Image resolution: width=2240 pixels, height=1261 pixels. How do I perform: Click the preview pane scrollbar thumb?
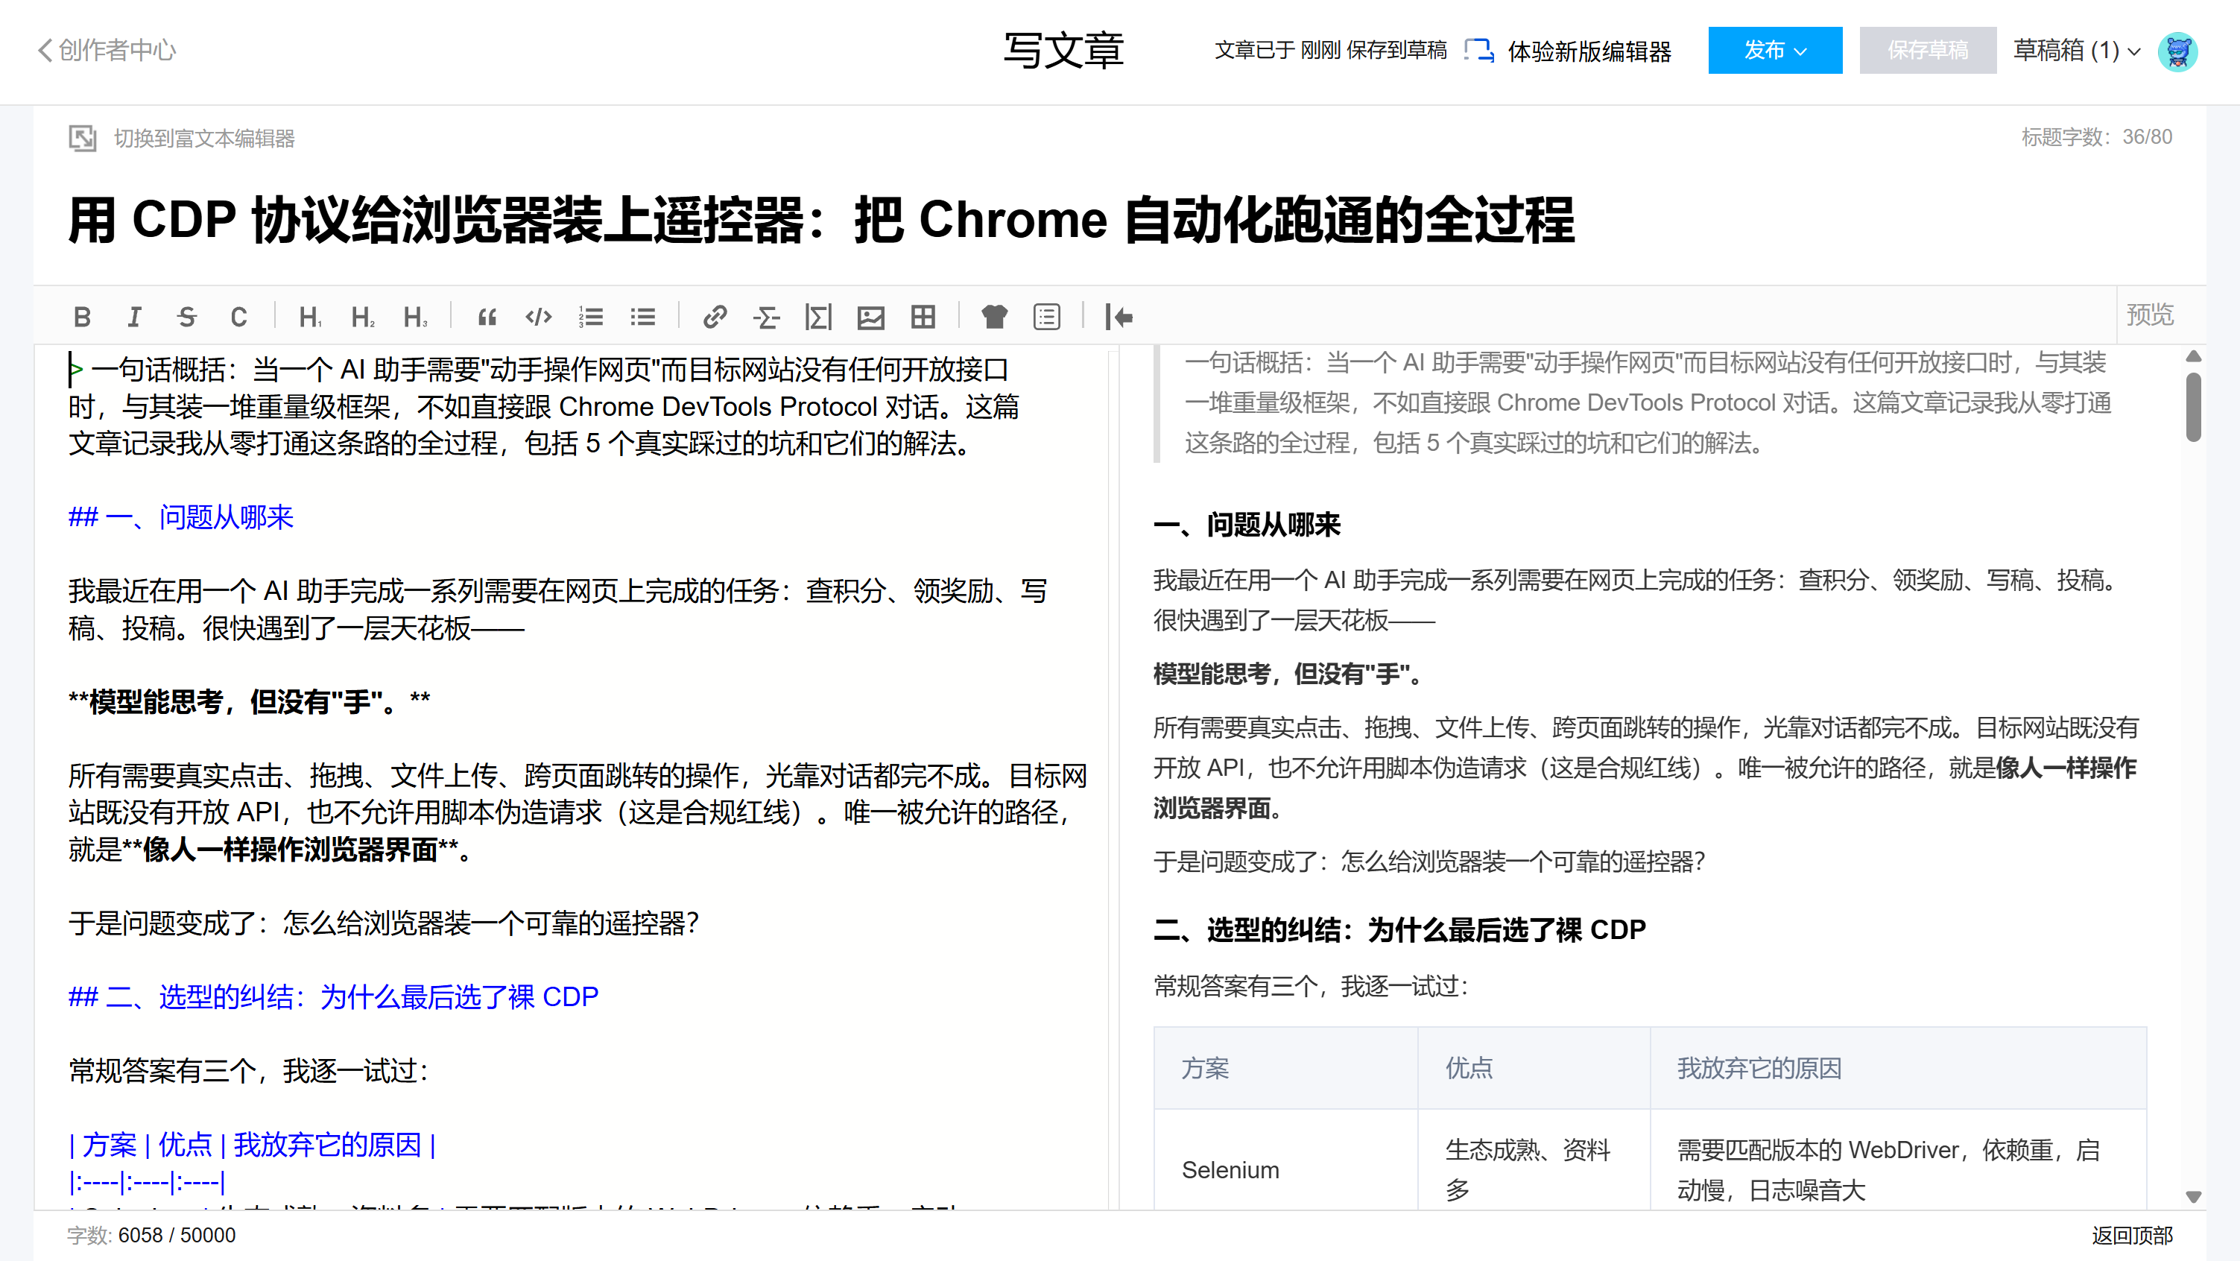point(2194,407)
